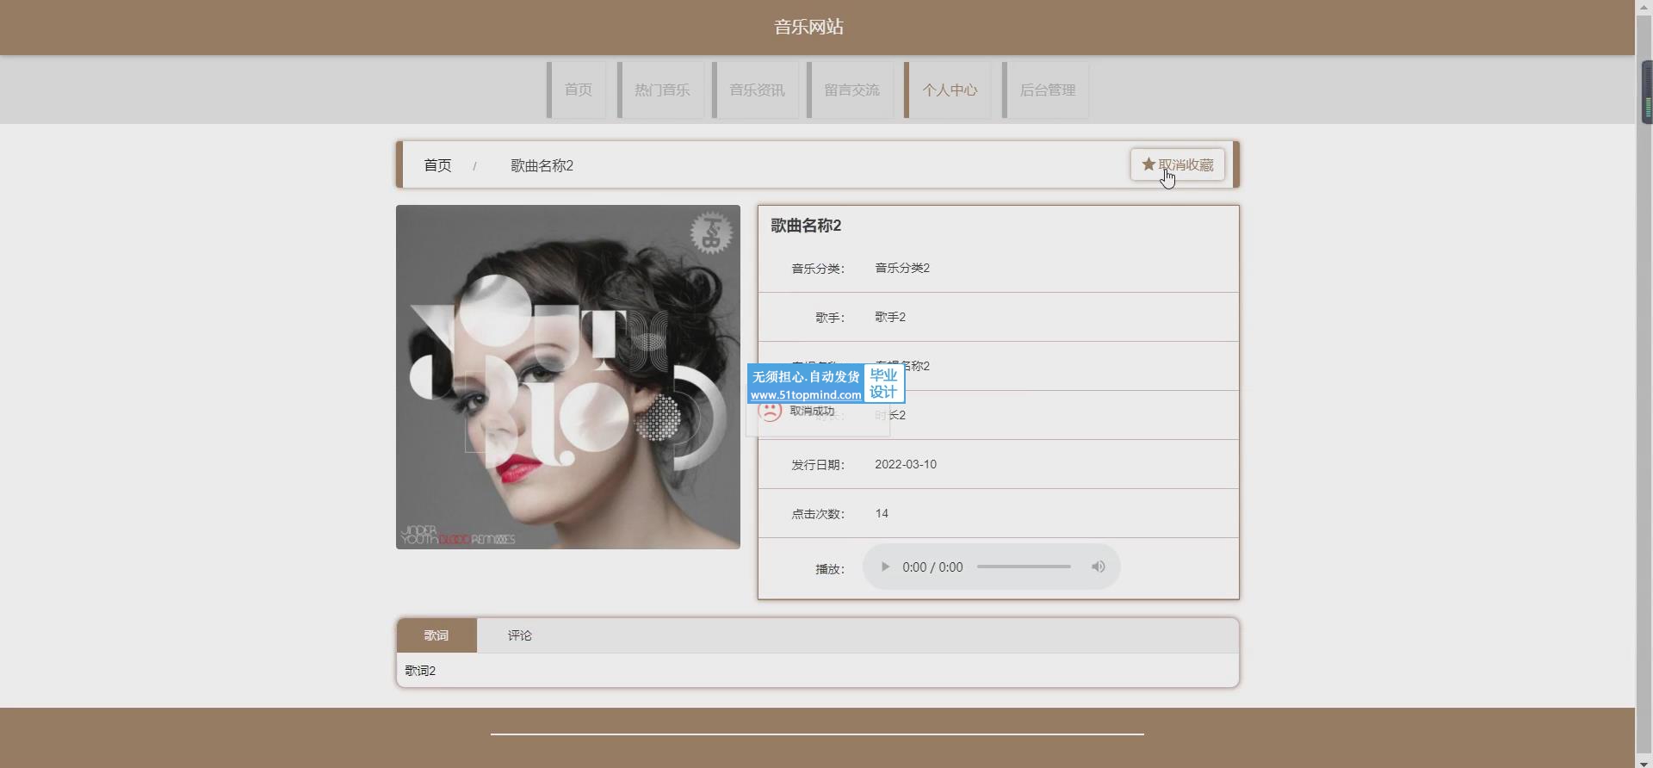Image resolution: width=1653 pixels, height=768 pixels.
Task: Click the 歌词2 lyrics text
Action: (420, 671)
